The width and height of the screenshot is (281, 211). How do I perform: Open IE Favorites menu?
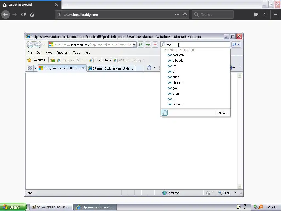click(x=63, y=52)
